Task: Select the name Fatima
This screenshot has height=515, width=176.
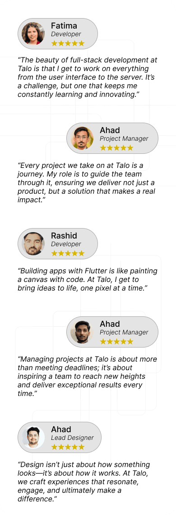Action: click(x=64, y=26)
